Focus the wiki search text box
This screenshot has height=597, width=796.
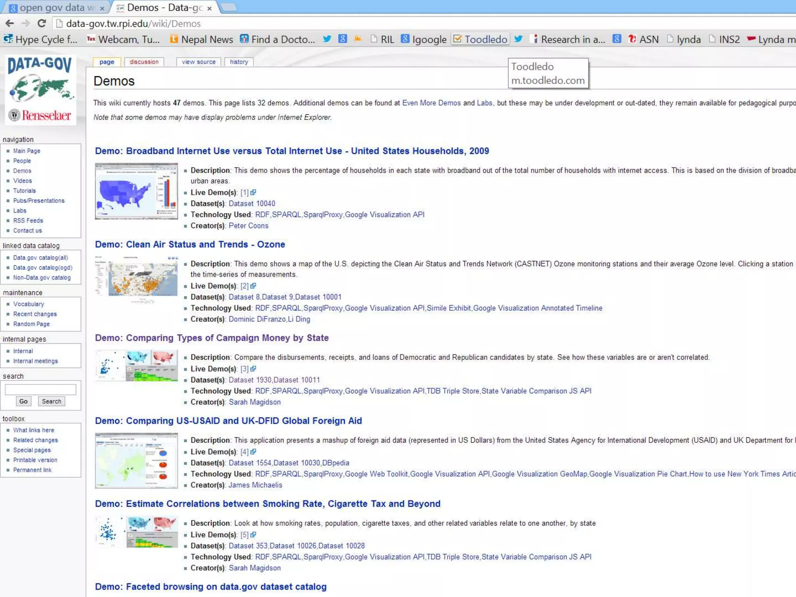[x=40, y=389]
